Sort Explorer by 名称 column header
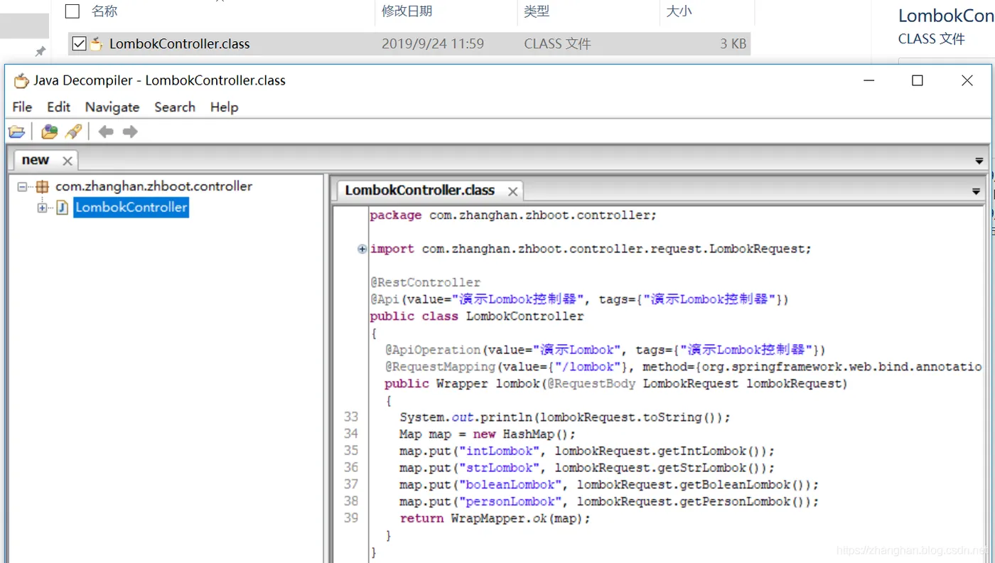Screen dimensions: 995x563 [x=104, y=11]
